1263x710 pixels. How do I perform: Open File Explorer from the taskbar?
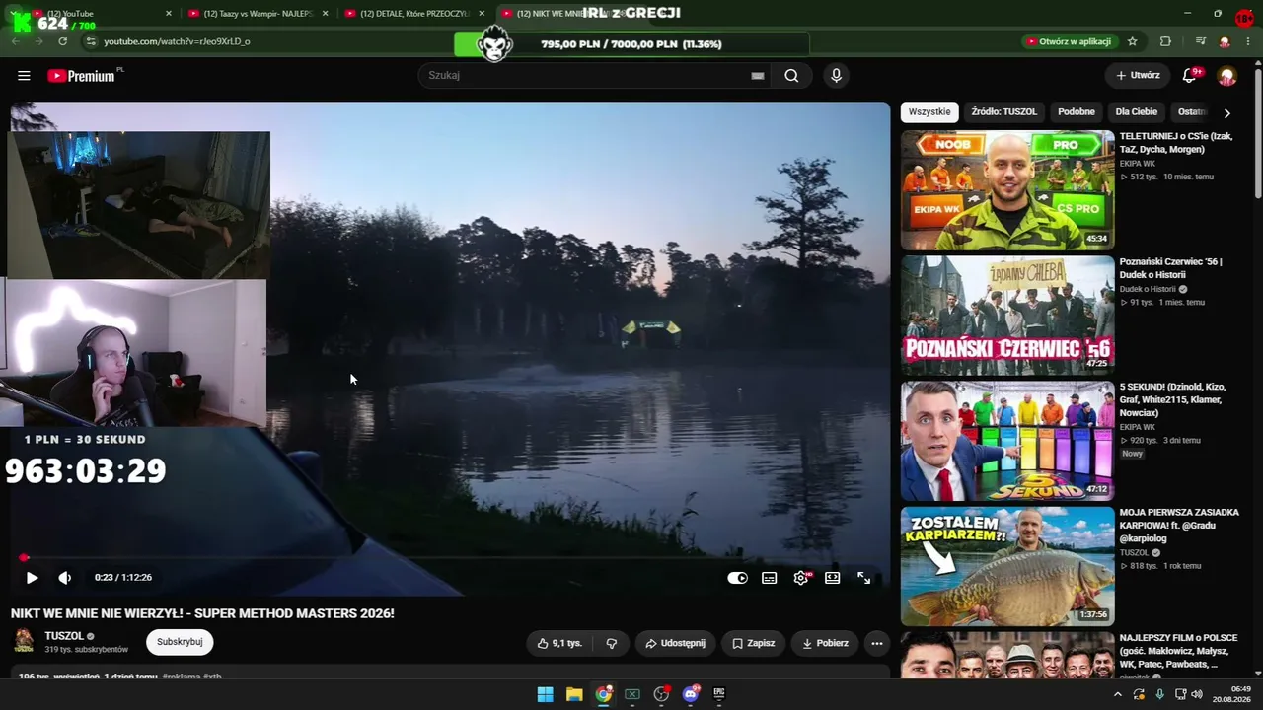(574, 694)
